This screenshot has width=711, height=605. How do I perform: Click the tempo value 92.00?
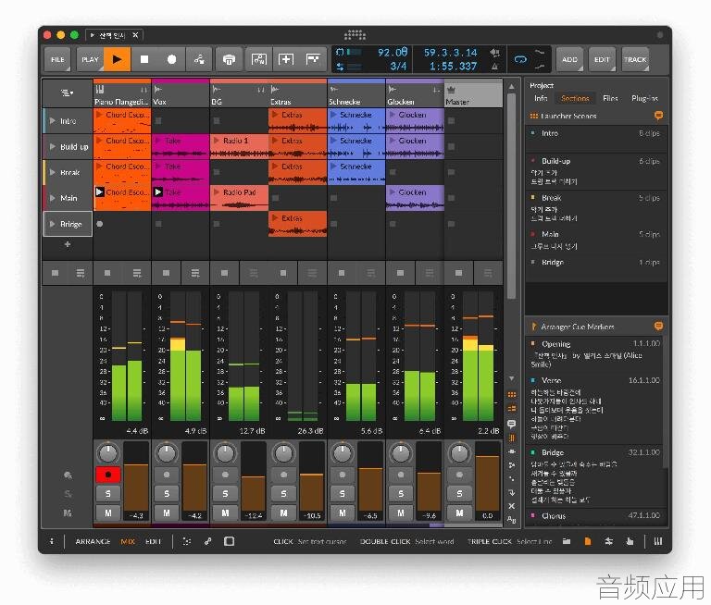tap(393, 53)
